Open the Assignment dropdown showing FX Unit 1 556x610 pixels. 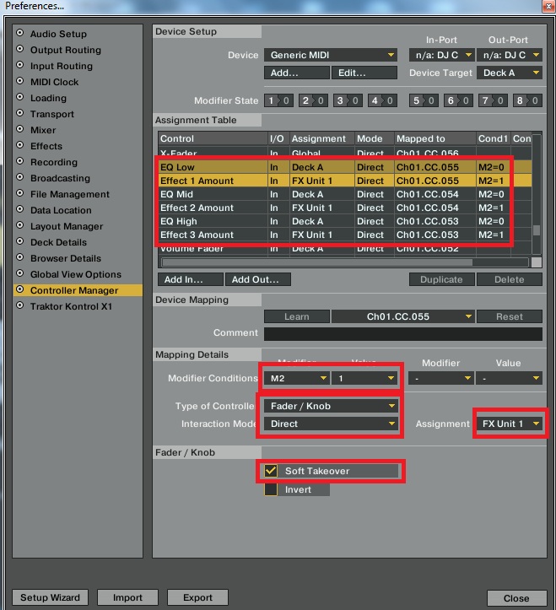(510, 424)
